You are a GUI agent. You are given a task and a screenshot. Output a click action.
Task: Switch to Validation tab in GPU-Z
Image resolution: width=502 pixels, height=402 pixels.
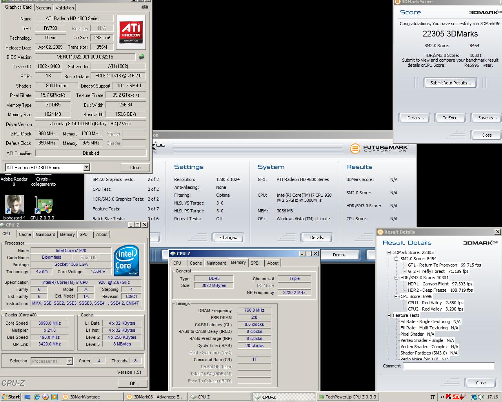pos(65,7)
